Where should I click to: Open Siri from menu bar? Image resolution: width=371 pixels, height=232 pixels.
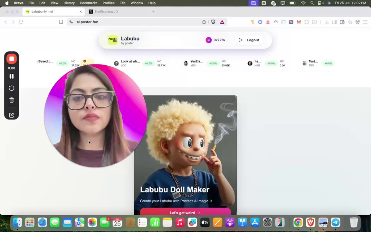click(x=329, y=3)
